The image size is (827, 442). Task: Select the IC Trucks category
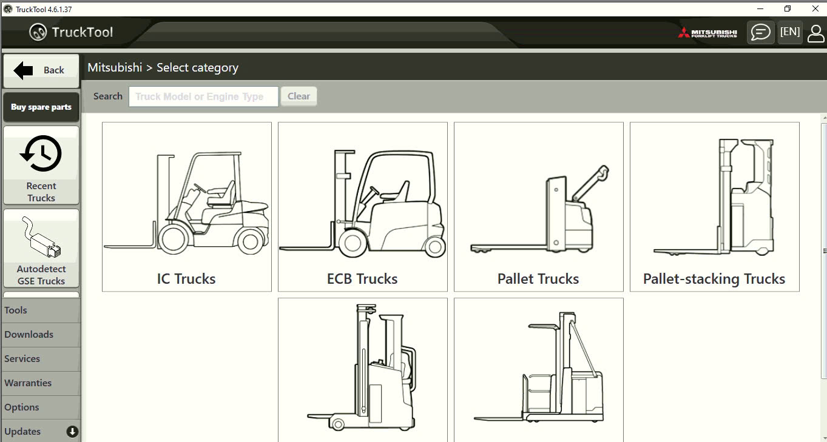click(x=187, y=207)
